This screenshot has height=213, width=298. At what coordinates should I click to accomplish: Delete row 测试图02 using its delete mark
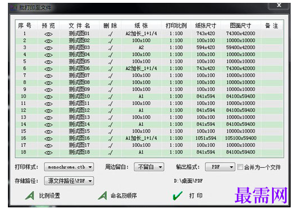point(110,41)
